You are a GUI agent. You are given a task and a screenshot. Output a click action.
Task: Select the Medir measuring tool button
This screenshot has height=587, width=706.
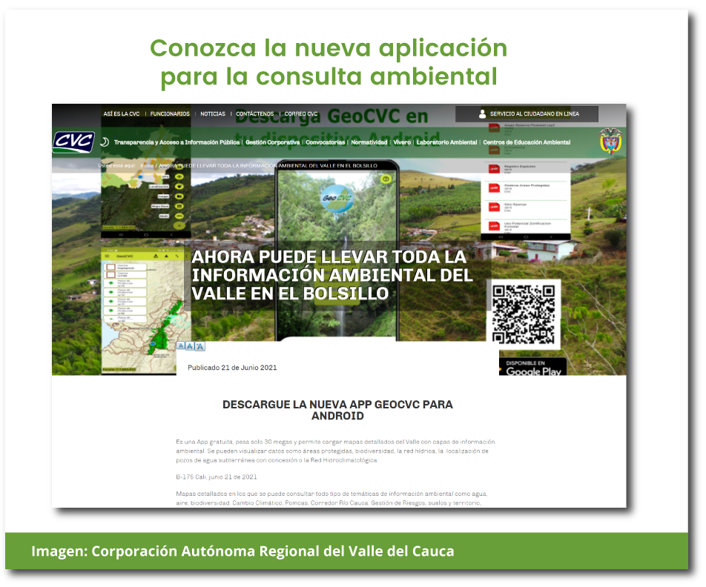pos(179,216)
